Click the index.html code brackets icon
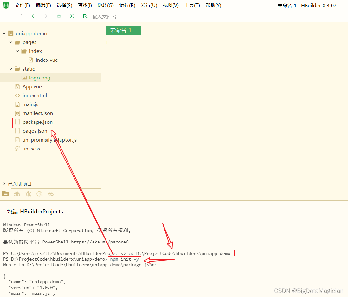The image size is (348, 297). pyautogui.click(x=17, y=96)
